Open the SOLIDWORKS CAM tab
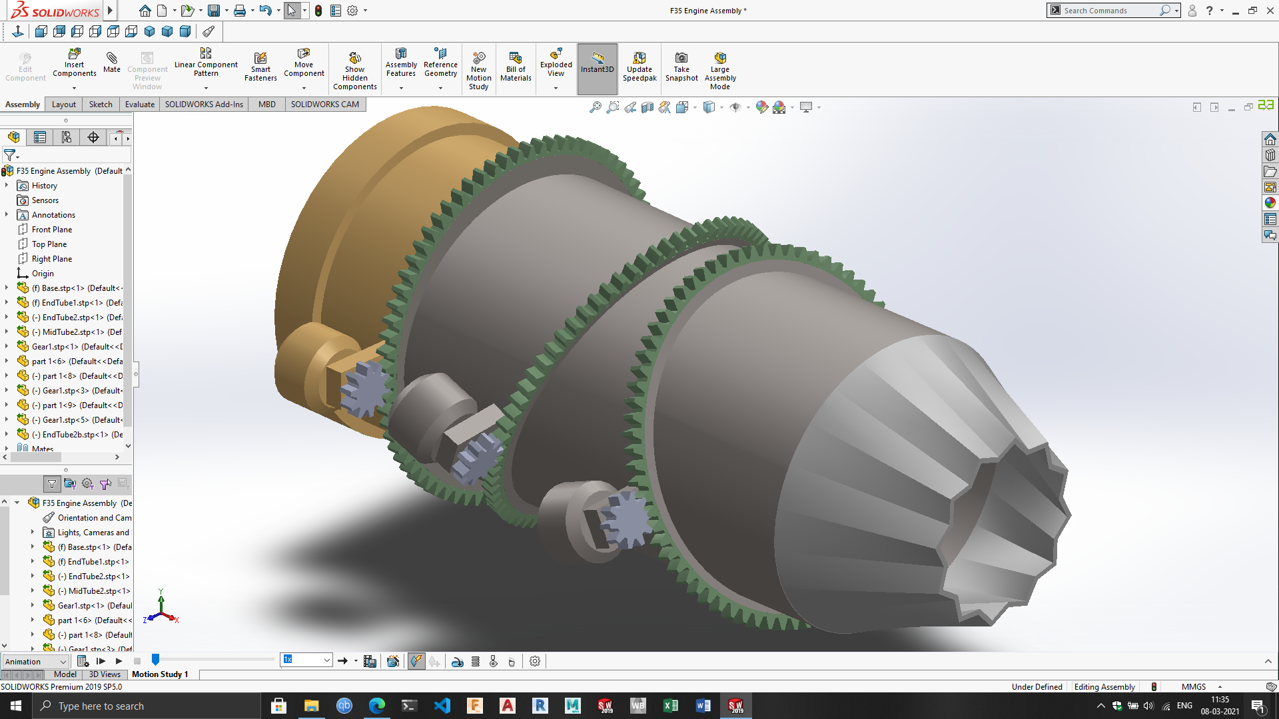 click(325, 105)
